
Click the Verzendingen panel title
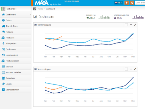(44, 69)
